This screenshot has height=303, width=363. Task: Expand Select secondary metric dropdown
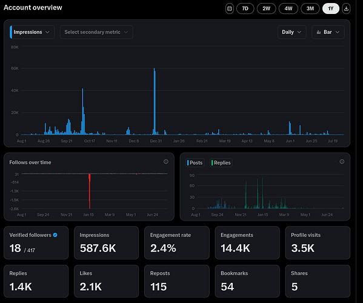pos(96,32)
